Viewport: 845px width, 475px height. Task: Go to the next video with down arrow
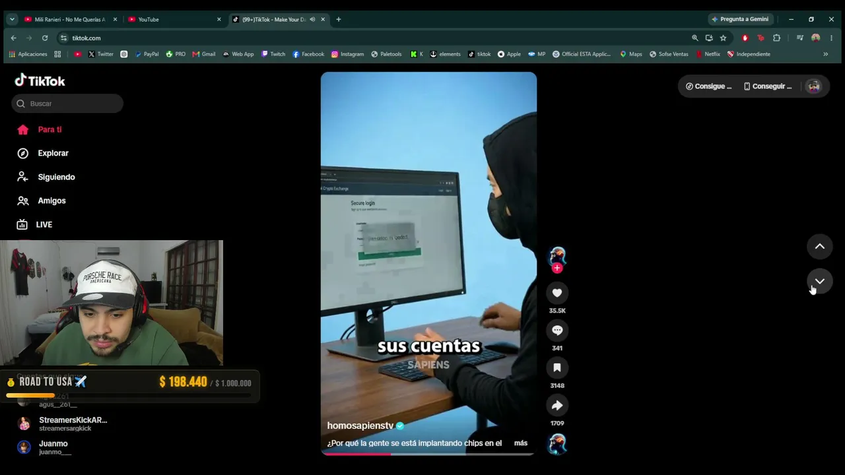pos(820,282)
